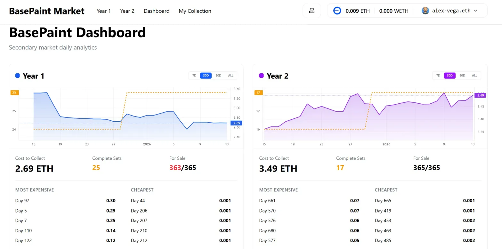Click the purple Year 2 color dot

pos(261,76)
